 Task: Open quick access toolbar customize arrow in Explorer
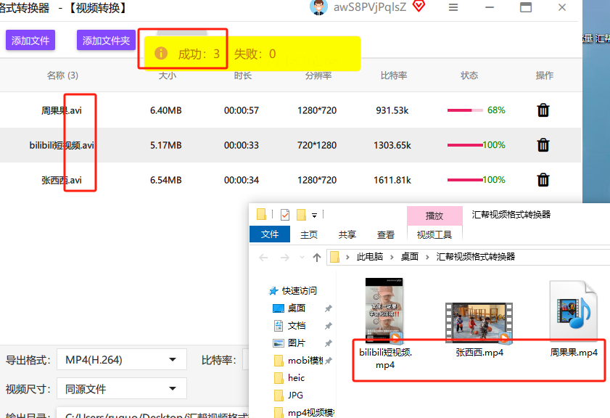coord(314,216)
